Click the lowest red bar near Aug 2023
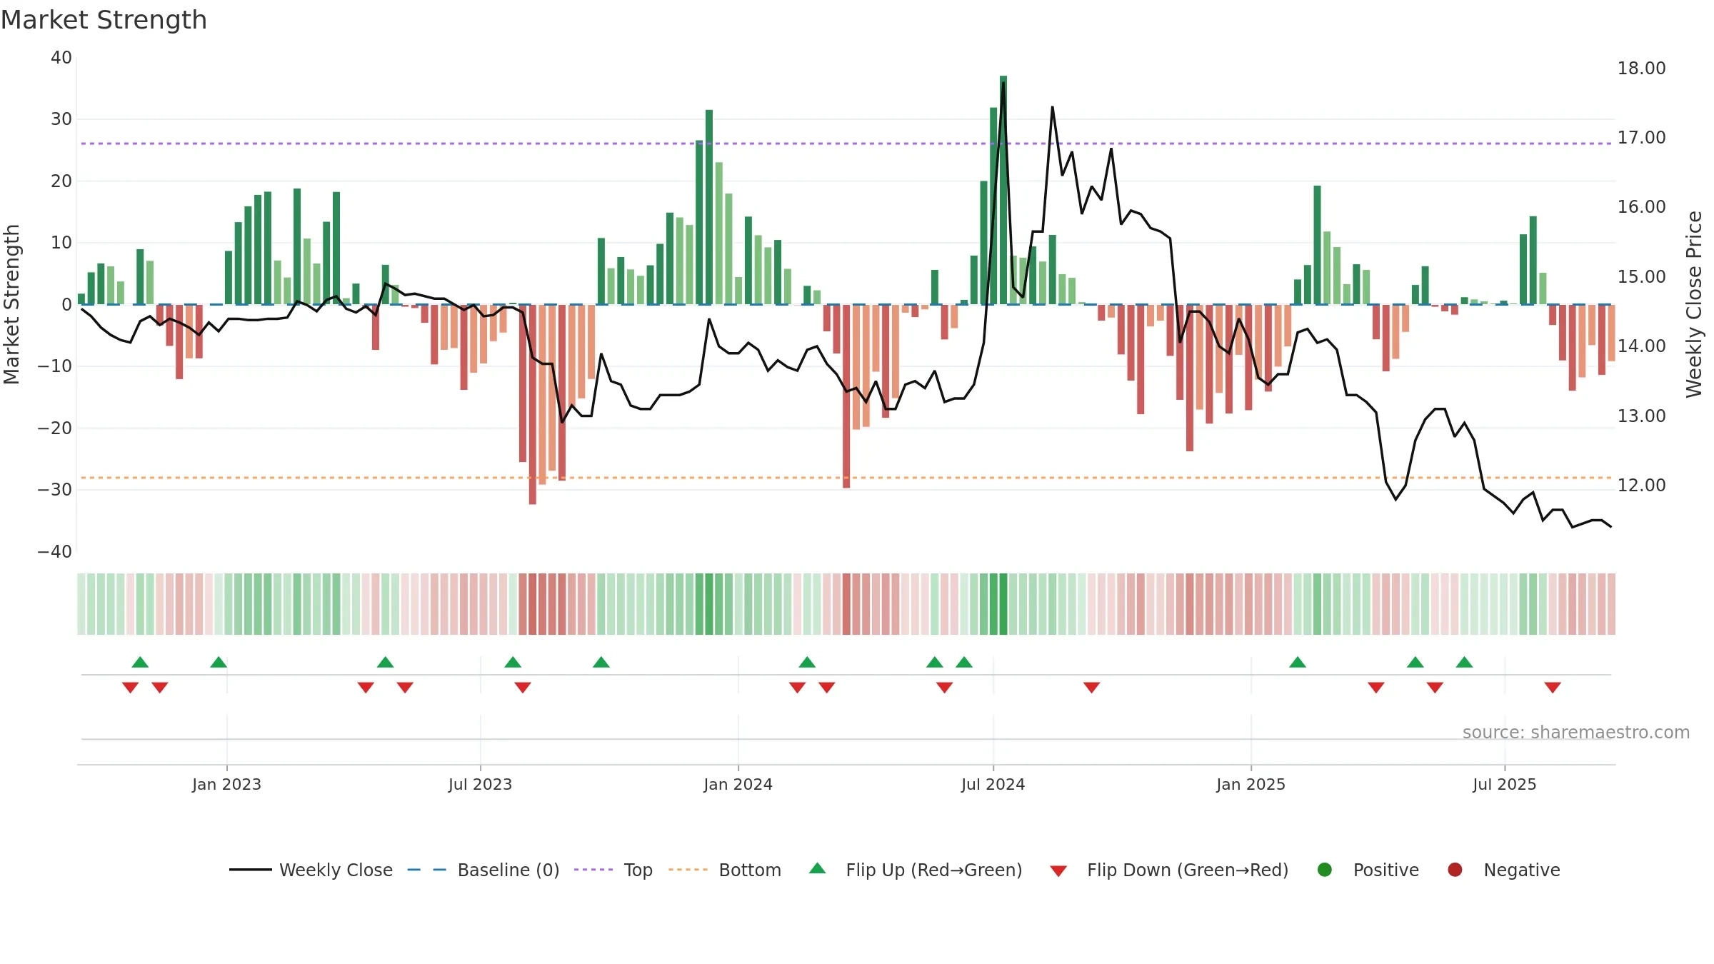The height and width of the screenshot is (964, 1714). coord(533,404)
